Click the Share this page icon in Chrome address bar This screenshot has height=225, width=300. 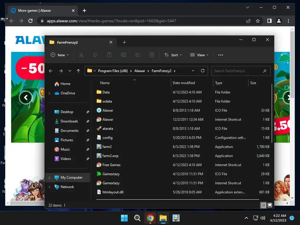pyautogui.click(x=248, y=21)
